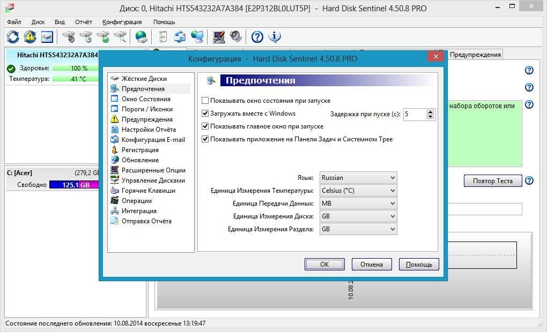The width and height of the screenshot is (547, 332).
Task: Click the refresh-with-warning-sign toolbar icon
Action: pyautogui.click(x=30, y=36)
